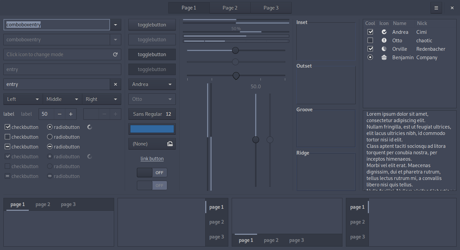Focus the 'Click icon to change mode' entry

(x=62, y=54)
